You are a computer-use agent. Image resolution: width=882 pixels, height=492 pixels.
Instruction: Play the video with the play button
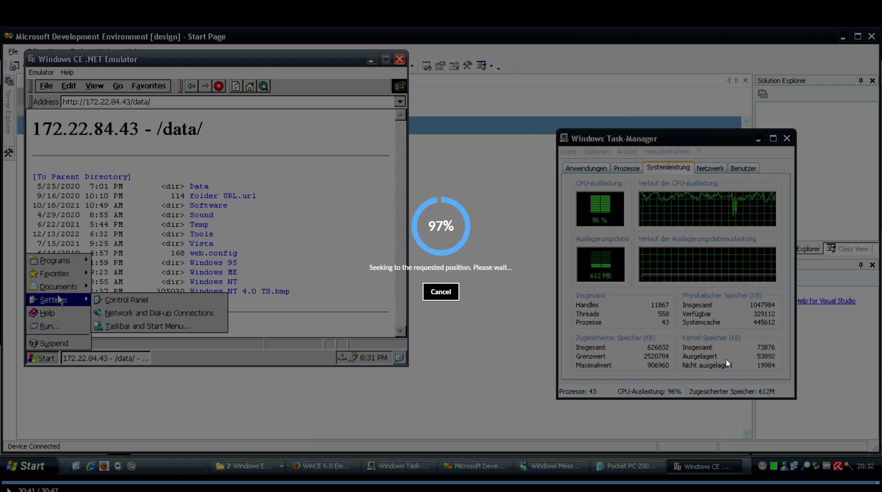click(x=8, y=490)
